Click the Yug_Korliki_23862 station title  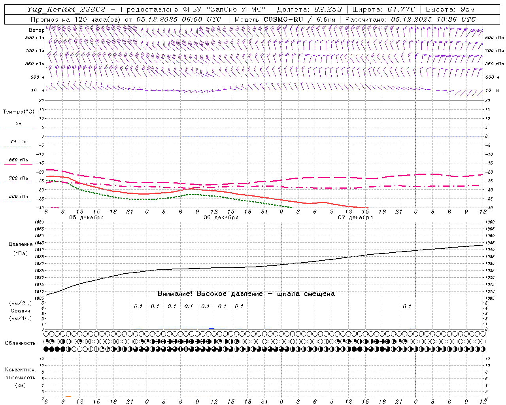coord(66,9)
